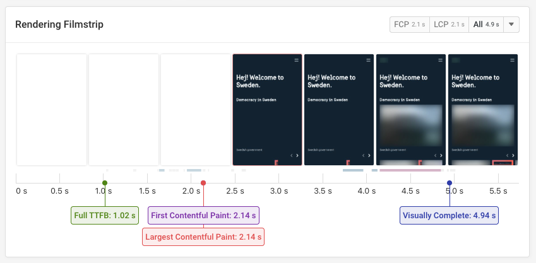Viewport: 536px width, 263px height.
Task: Click the pink request bar above the timeline
Action: click(410, 170)
